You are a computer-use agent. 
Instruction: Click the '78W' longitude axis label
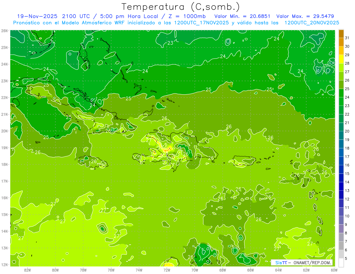click(83, 270)
